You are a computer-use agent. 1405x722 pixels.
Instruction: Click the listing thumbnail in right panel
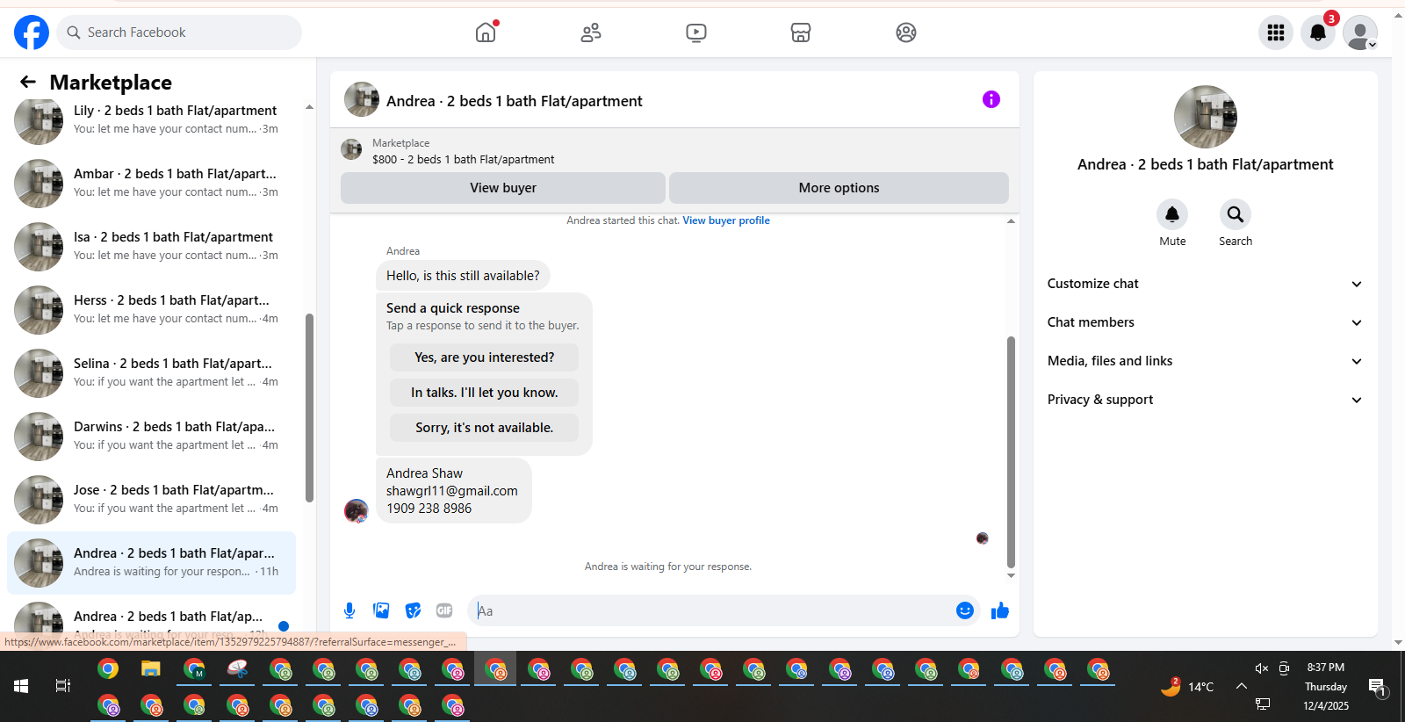(1206, 117)
